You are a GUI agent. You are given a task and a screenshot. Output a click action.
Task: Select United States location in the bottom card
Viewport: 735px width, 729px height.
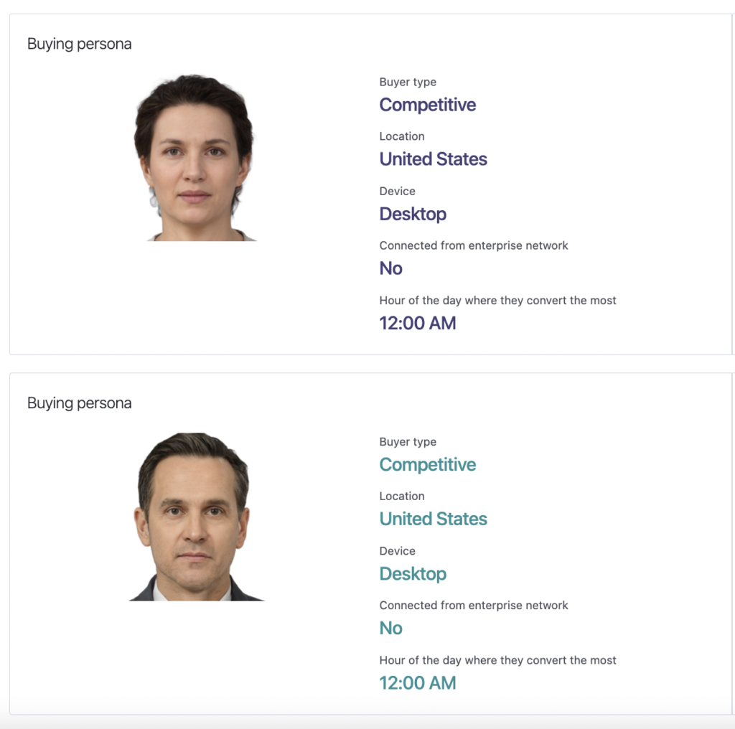(x=433, y=519)
